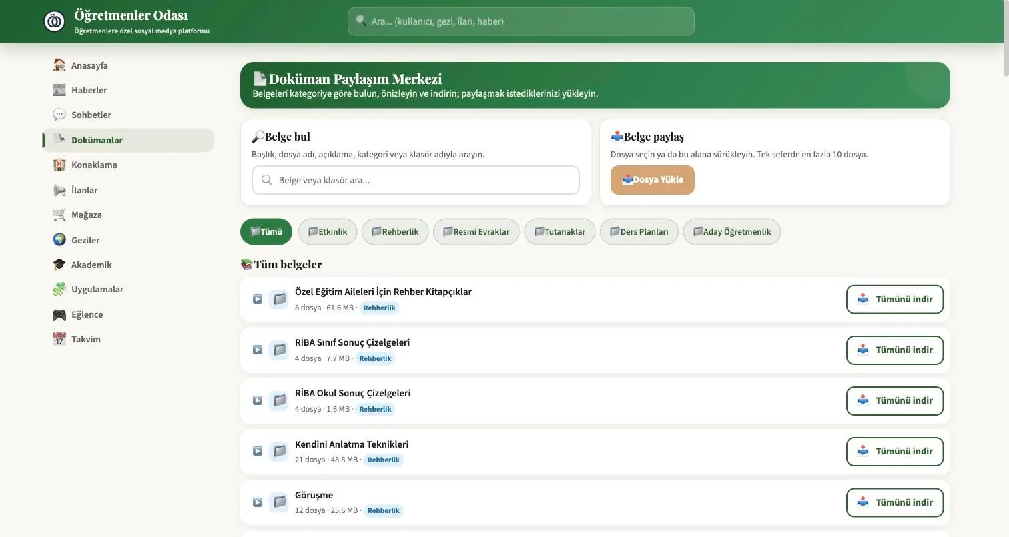The height and width of the screenshot is (537, 1009).
Task: Click the Dosya Yükle button
Action: pos(652,180)
